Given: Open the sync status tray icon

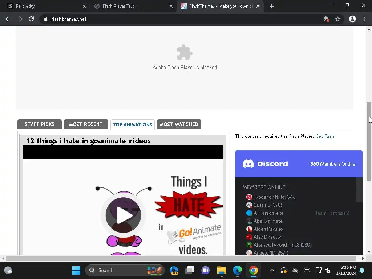Looking at the screenshot, I should click(284, 270).
